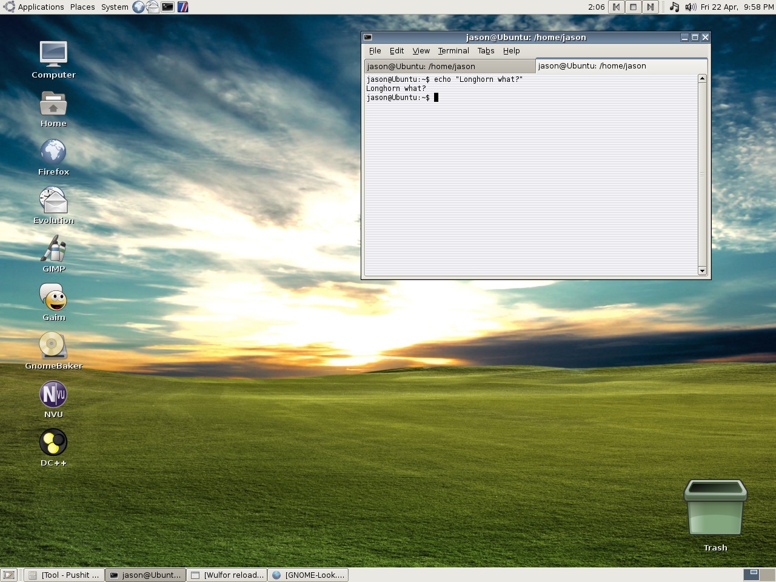Launch Evolution mail from the desktop

pyautogui.click(x=53, y=206)
